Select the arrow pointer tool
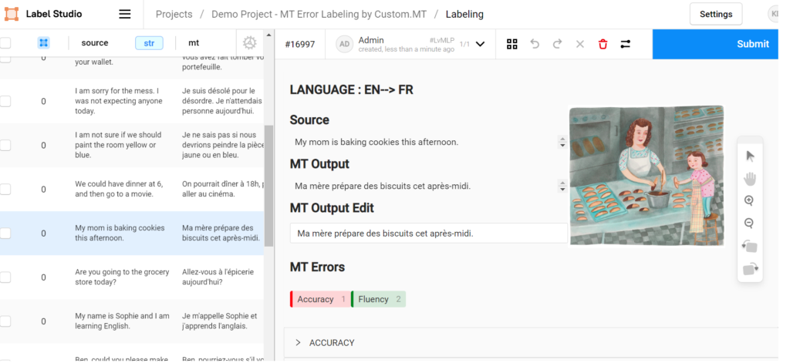 [x=750, y=156]
